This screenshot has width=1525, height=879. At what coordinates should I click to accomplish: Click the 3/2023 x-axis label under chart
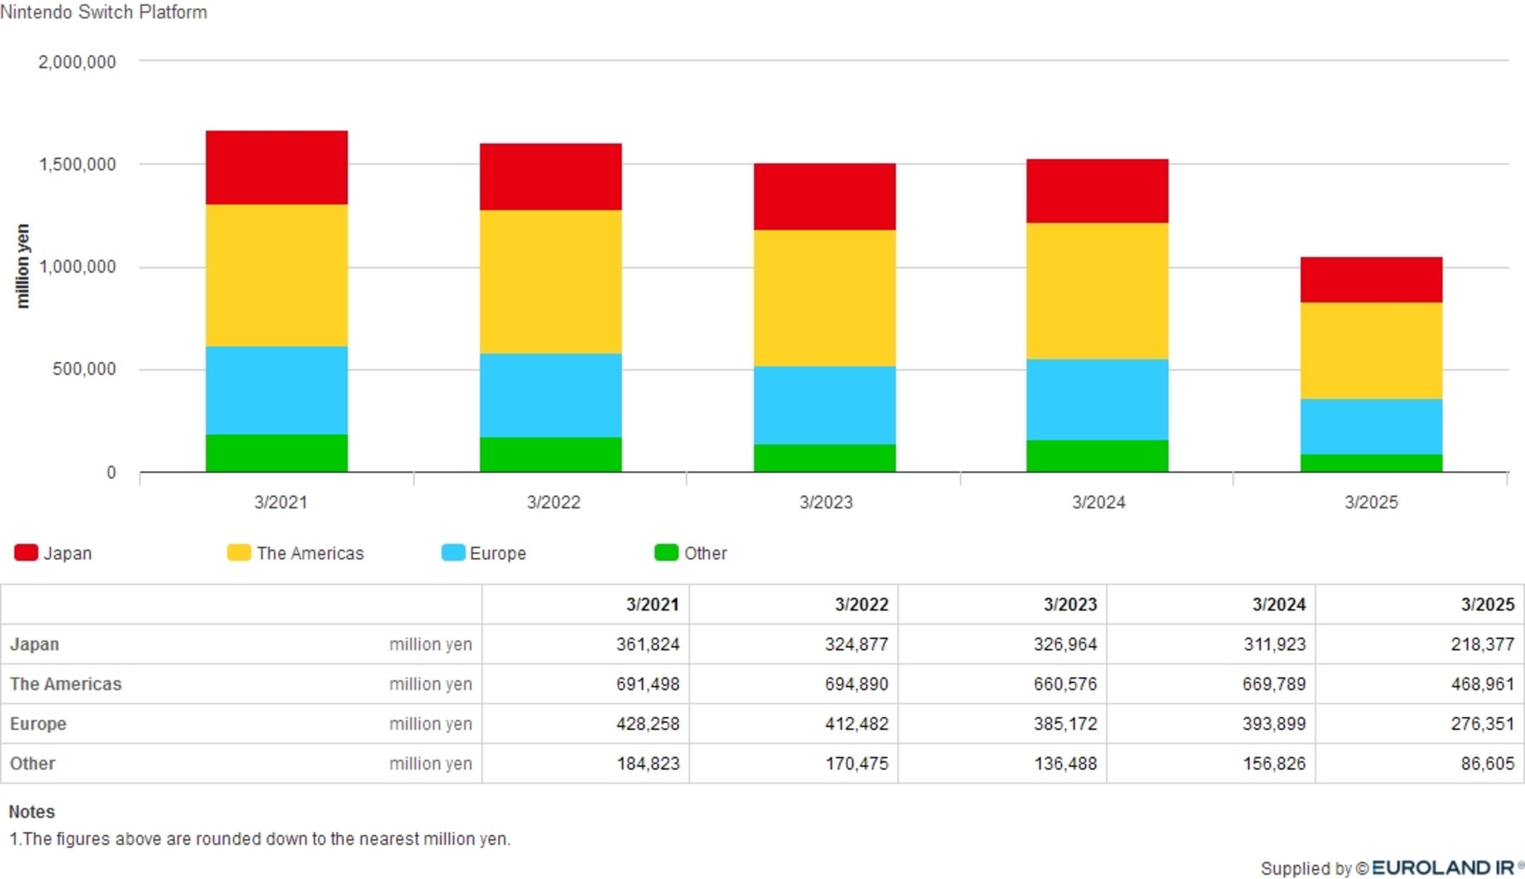[826, 502]
